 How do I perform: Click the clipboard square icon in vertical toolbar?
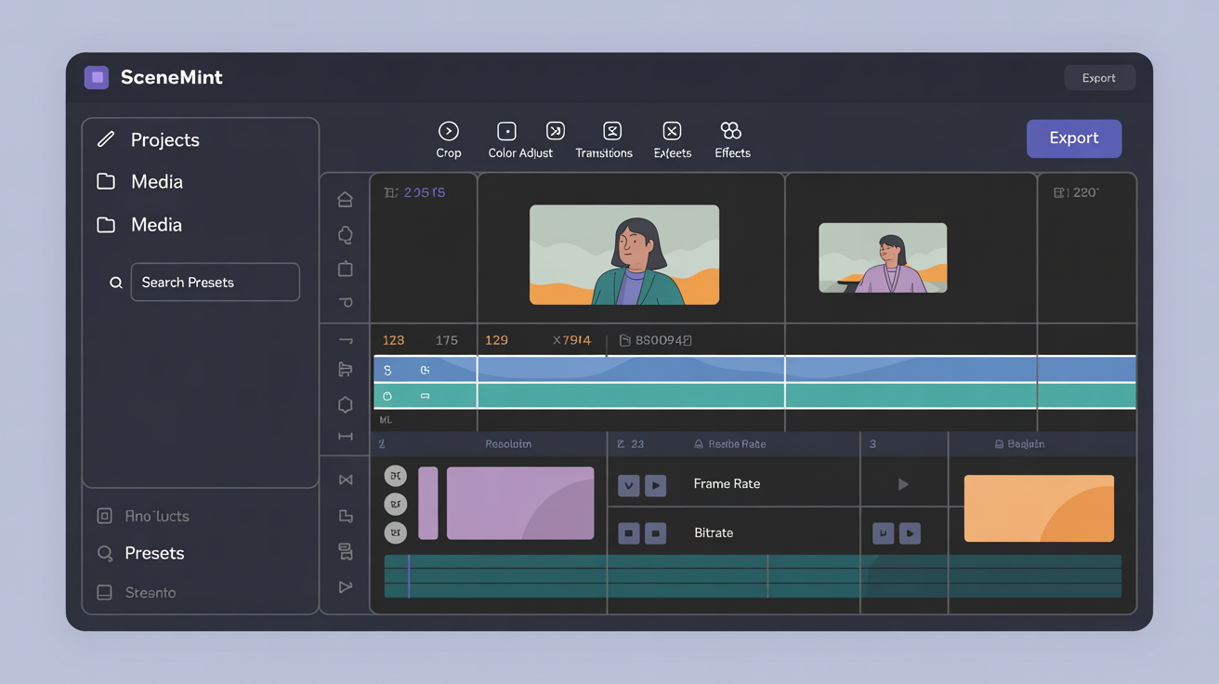coord(345,269)
